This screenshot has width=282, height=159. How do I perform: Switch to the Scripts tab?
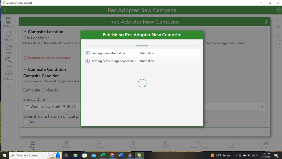tap(232, 145)
